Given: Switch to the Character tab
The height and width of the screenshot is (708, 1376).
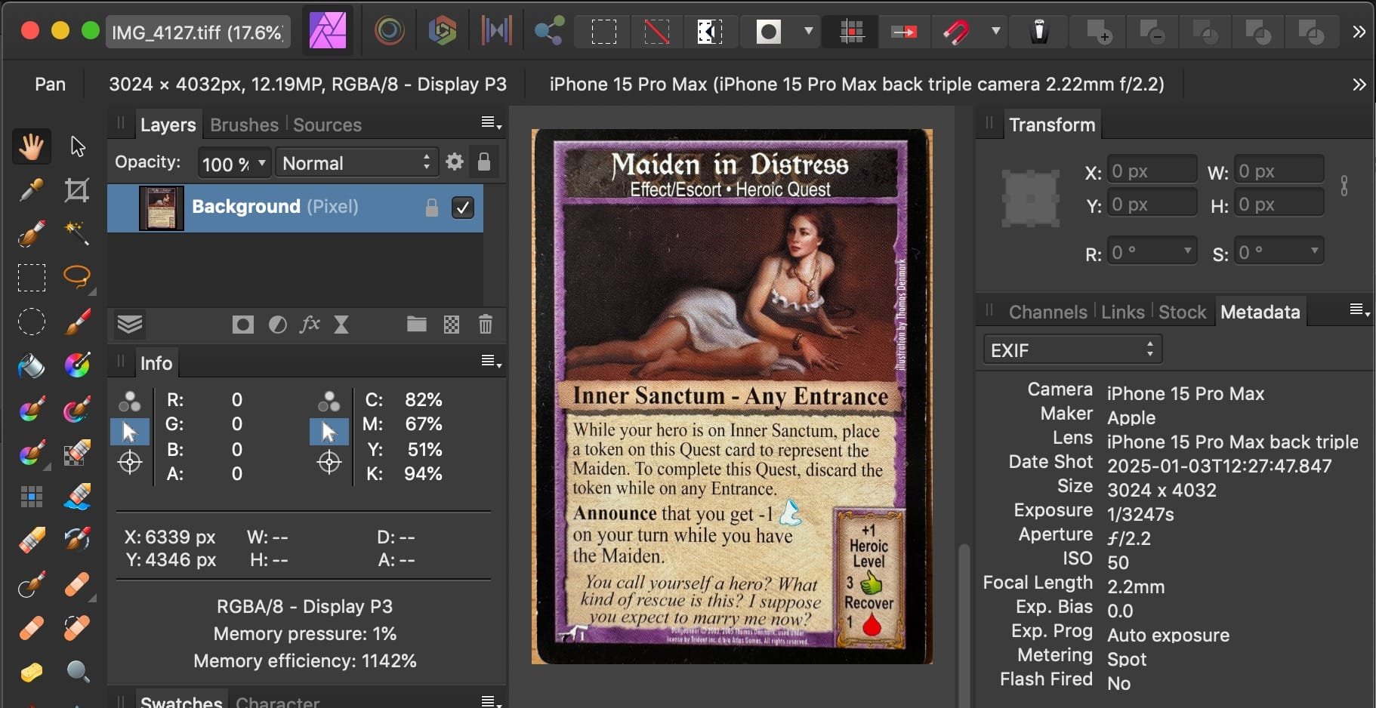Looking at the screenshot, I should pos(277,701).
